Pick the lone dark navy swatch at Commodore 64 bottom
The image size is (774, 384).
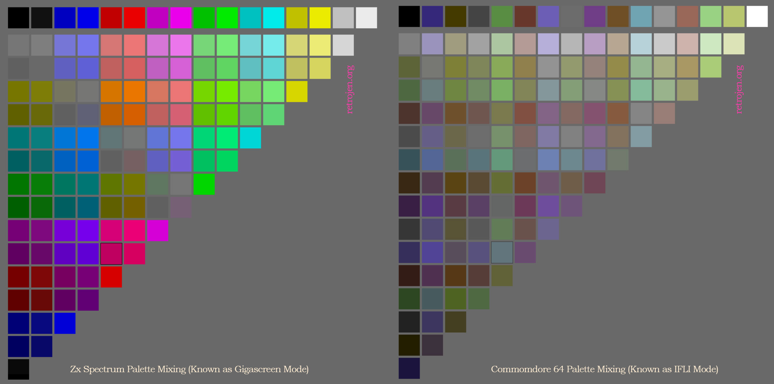409,368
